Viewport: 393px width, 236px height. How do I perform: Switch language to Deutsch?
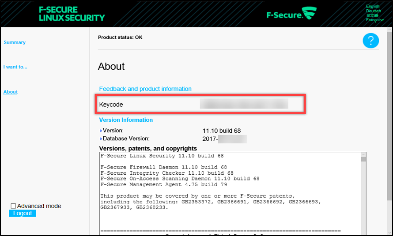point(373,11)
